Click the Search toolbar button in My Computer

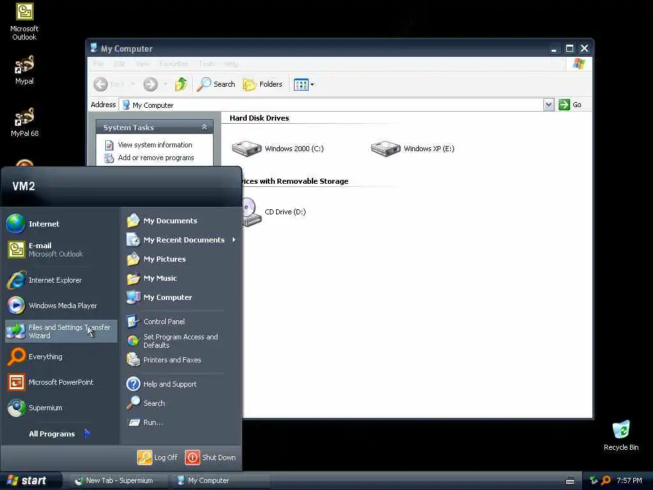[216, 84]
